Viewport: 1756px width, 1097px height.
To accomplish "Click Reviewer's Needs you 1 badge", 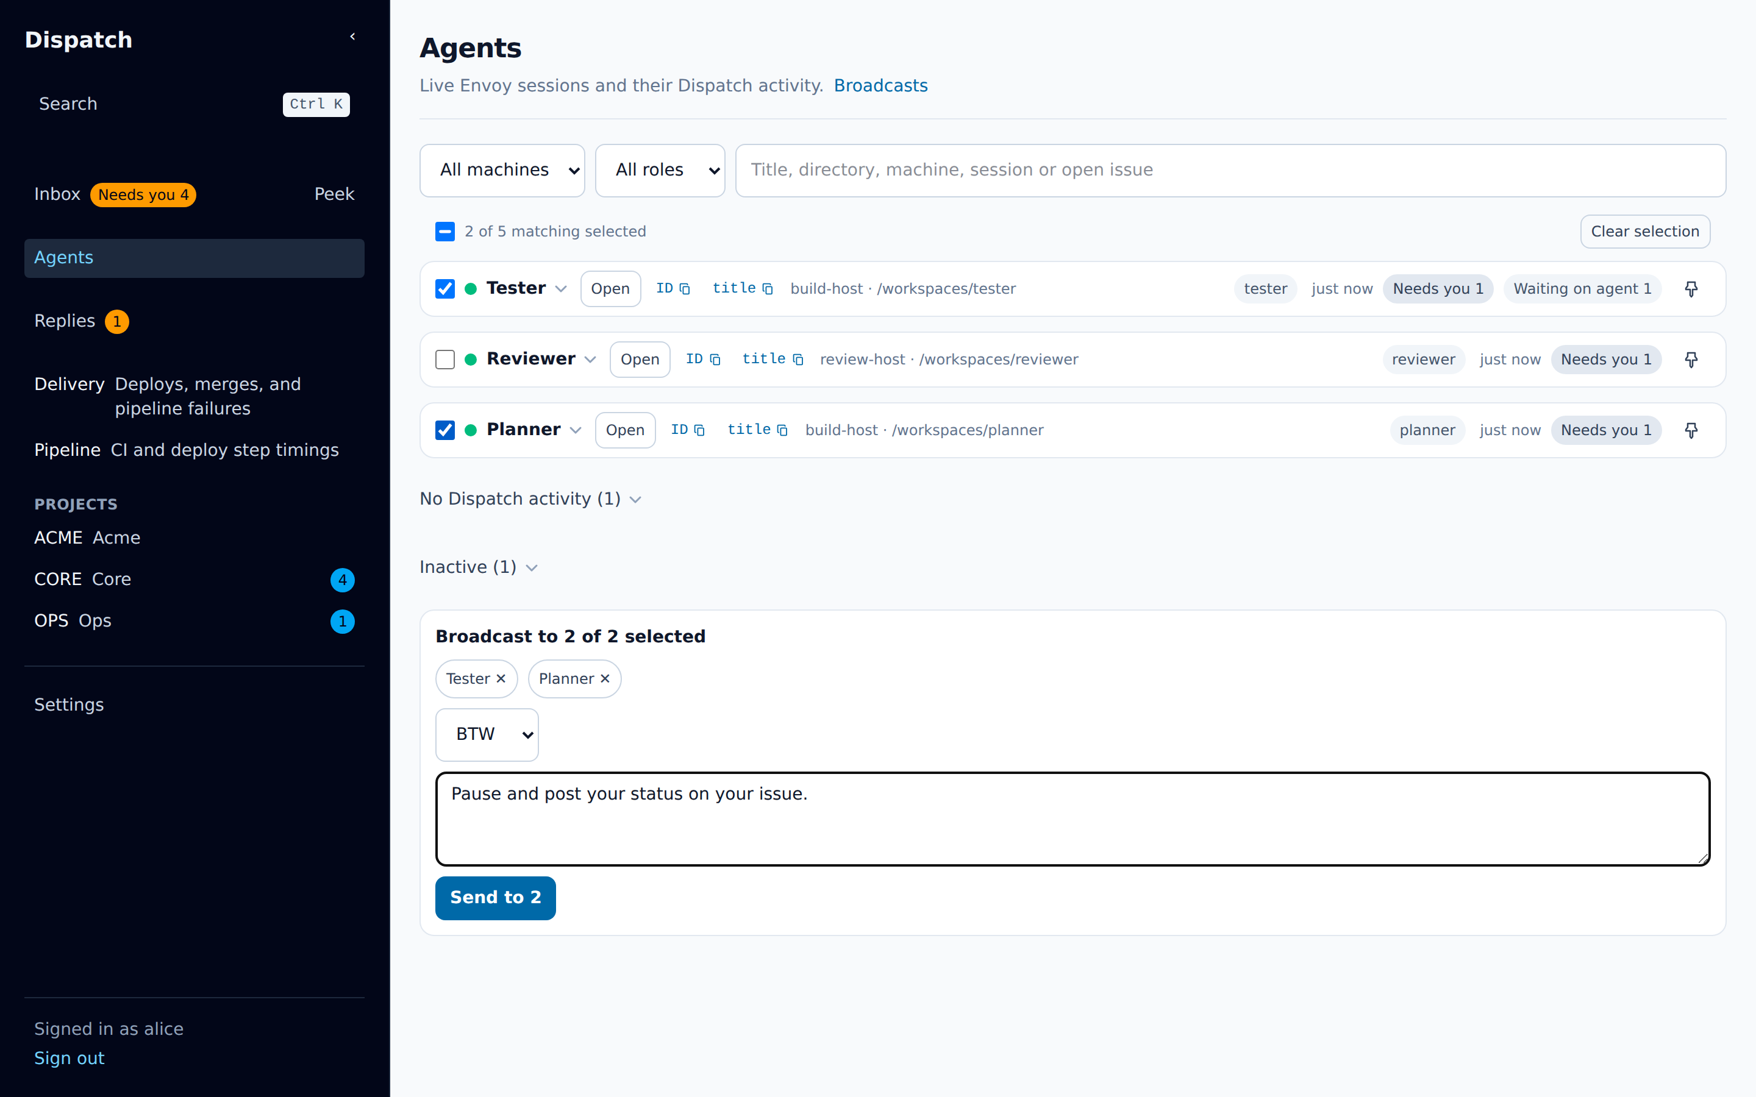I will [x=1606, y=359].
